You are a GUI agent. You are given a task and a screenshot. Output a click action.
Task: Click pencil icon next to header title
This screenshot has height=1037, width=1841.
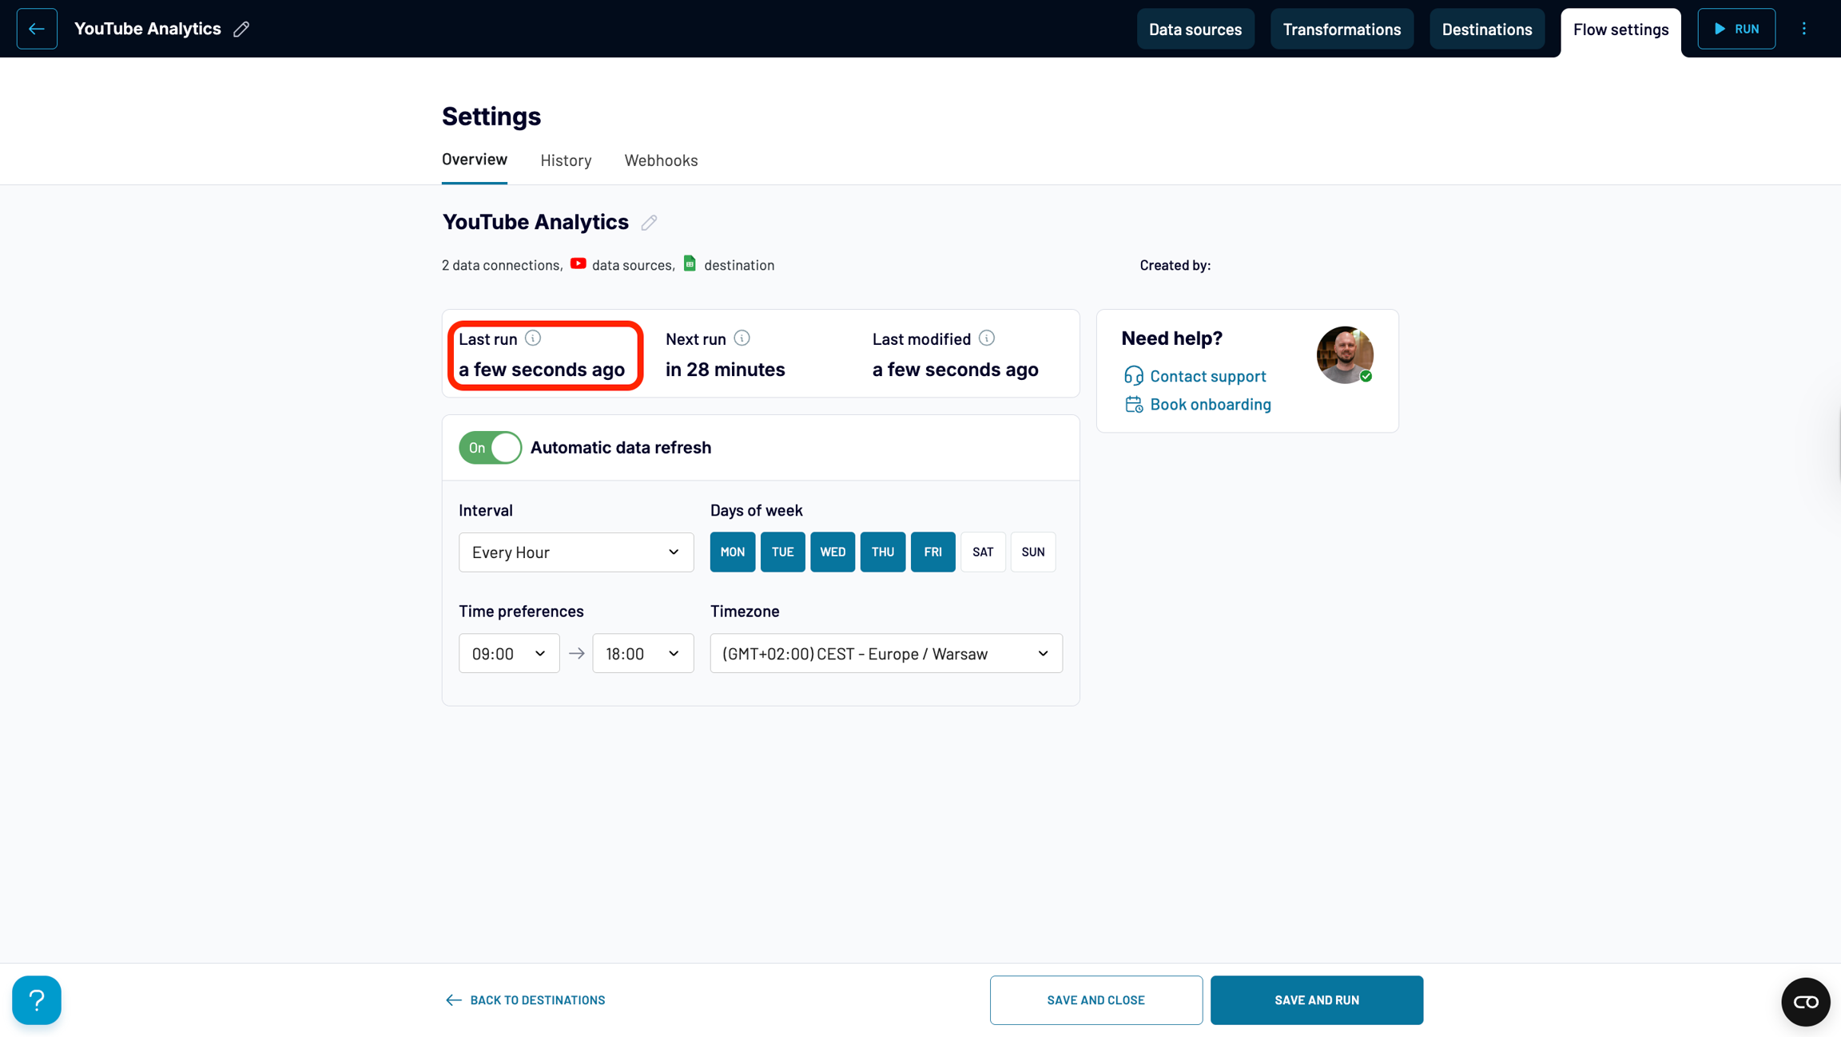pyautogui.click(x=241, y=30)
